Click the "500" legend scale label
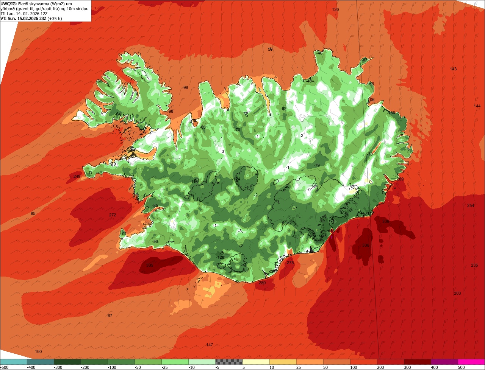This screenshot has width=485, height=370. click(462, 367)
